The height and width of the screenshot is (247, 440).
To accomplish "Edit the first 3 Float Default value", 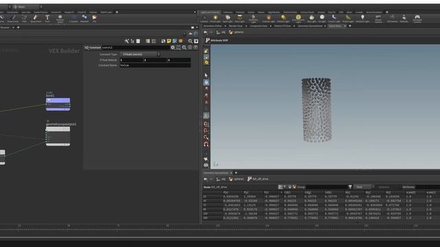I will point(131,60).
